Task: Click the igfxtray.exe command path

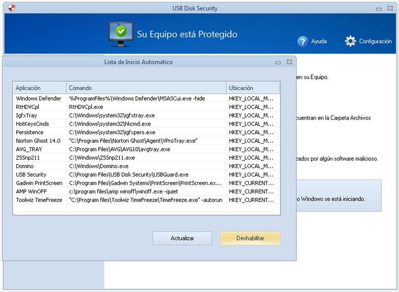Action: [112, 115]
